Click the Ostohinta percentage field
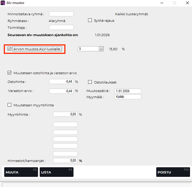 61,82
